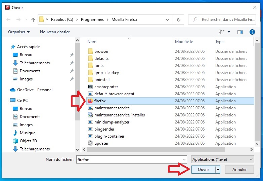
Task: Open Téléchargements under Accès rapide
Action: [35, 63]
